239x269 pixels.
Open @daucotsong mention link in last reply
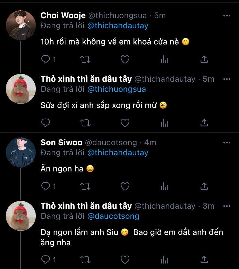tap(113, 216)
